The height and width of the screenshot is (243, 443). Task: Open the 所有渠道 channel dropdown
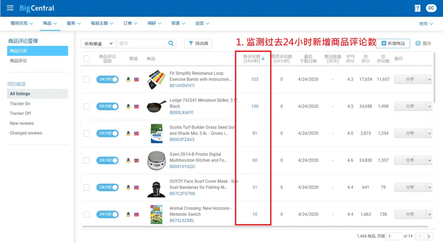98,44
